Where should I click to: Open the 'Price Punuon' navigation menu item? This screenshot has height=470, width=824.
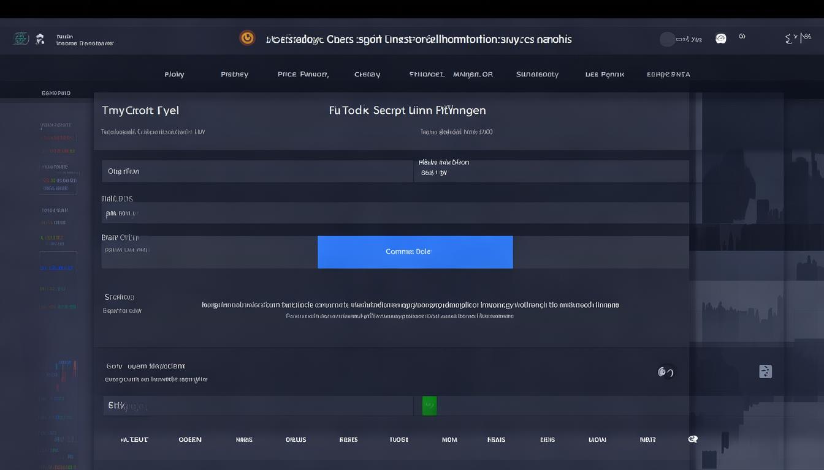click(x=303, y=74)
